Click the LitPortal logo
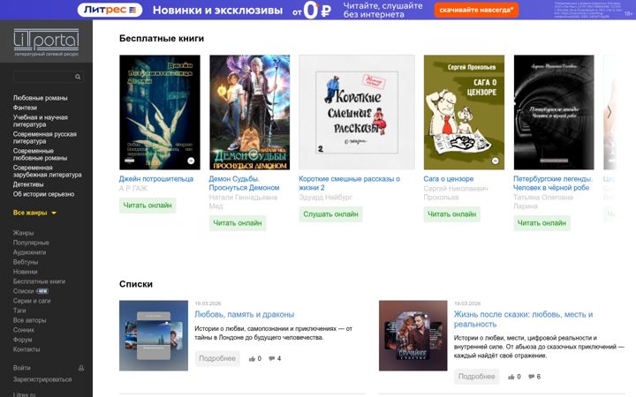 [46, 42]
